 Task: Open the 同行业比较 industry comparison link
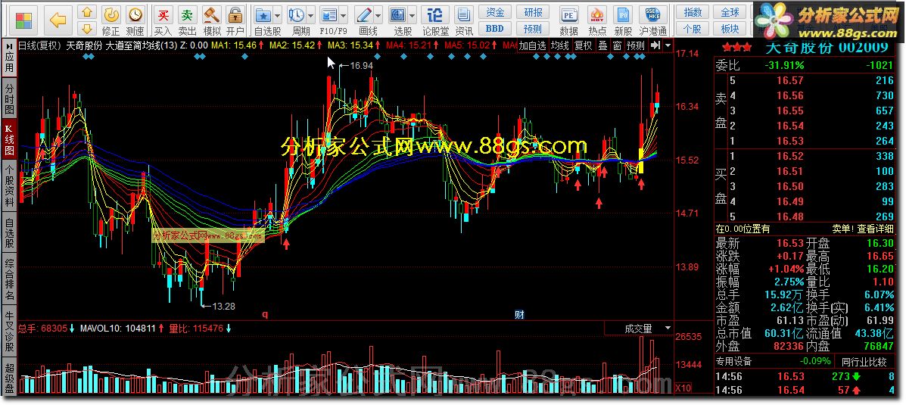tap(864, 362)
